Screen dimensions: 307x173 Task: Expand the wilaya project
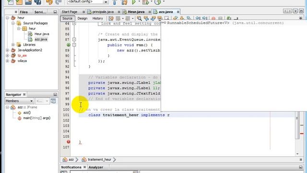(8, 61)
